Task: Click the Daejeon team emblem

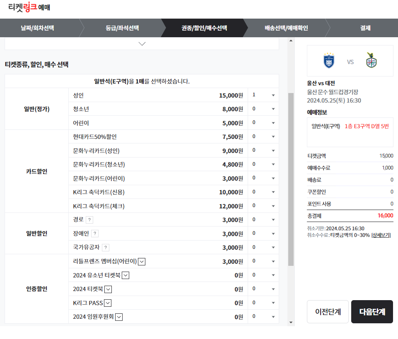Action: pos(371,60)
